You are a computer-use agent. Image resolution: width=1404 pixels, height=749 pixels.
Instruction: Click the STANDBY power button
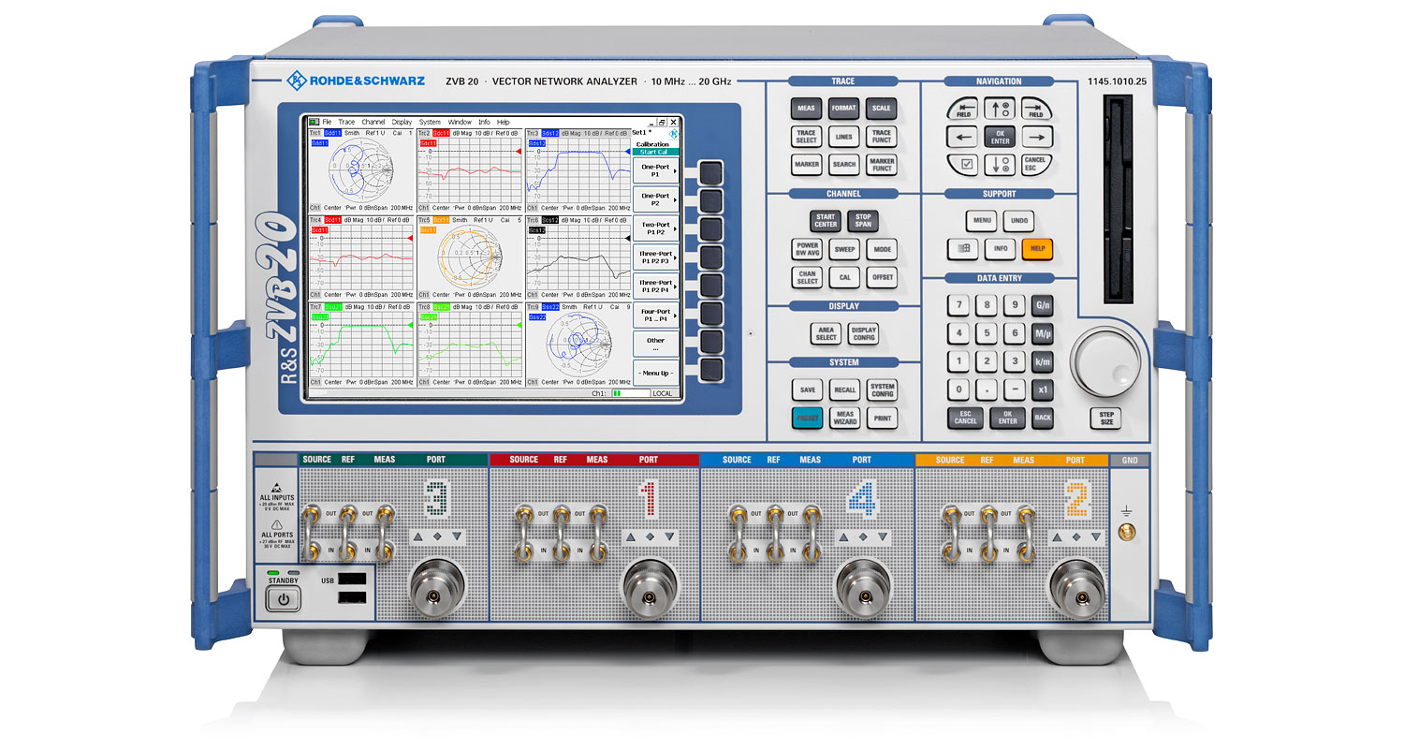coord(283,599)
